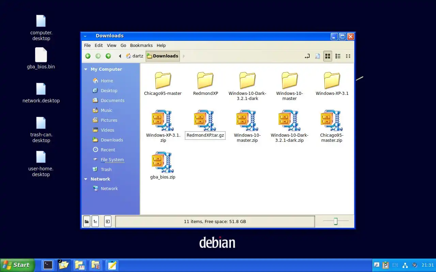Open the search files icon
The width and height of the screenshot is (436, 272).
pos(317,56)
